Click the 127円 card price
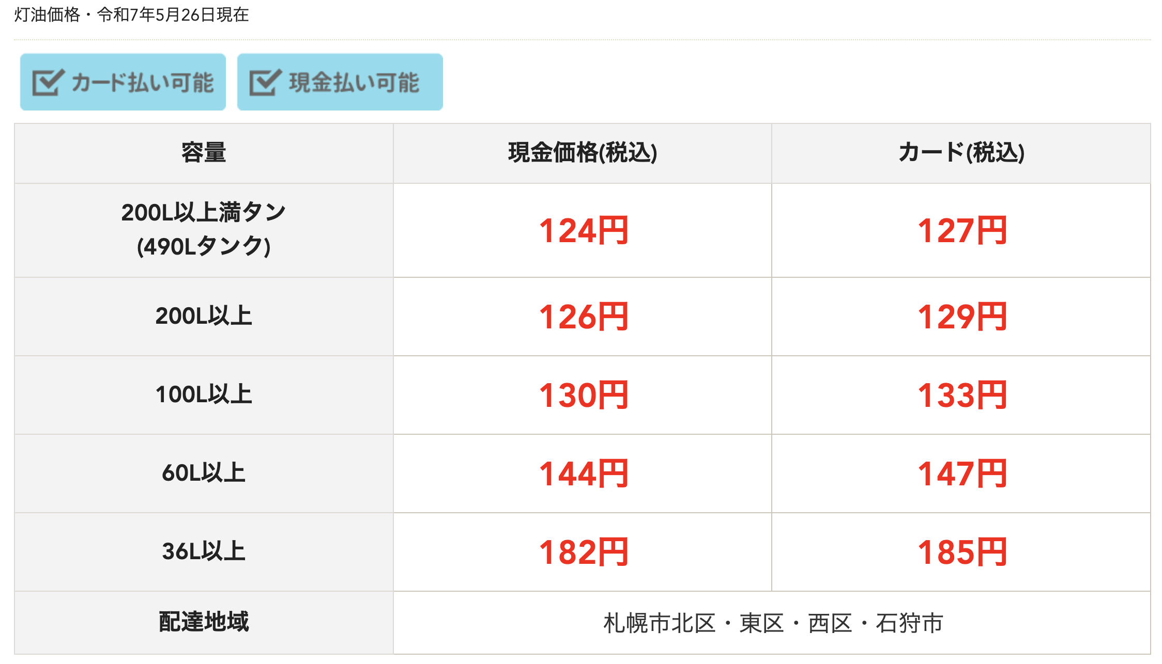The height and width of the screenshot is (664, 1162). (x=962, y=231)
